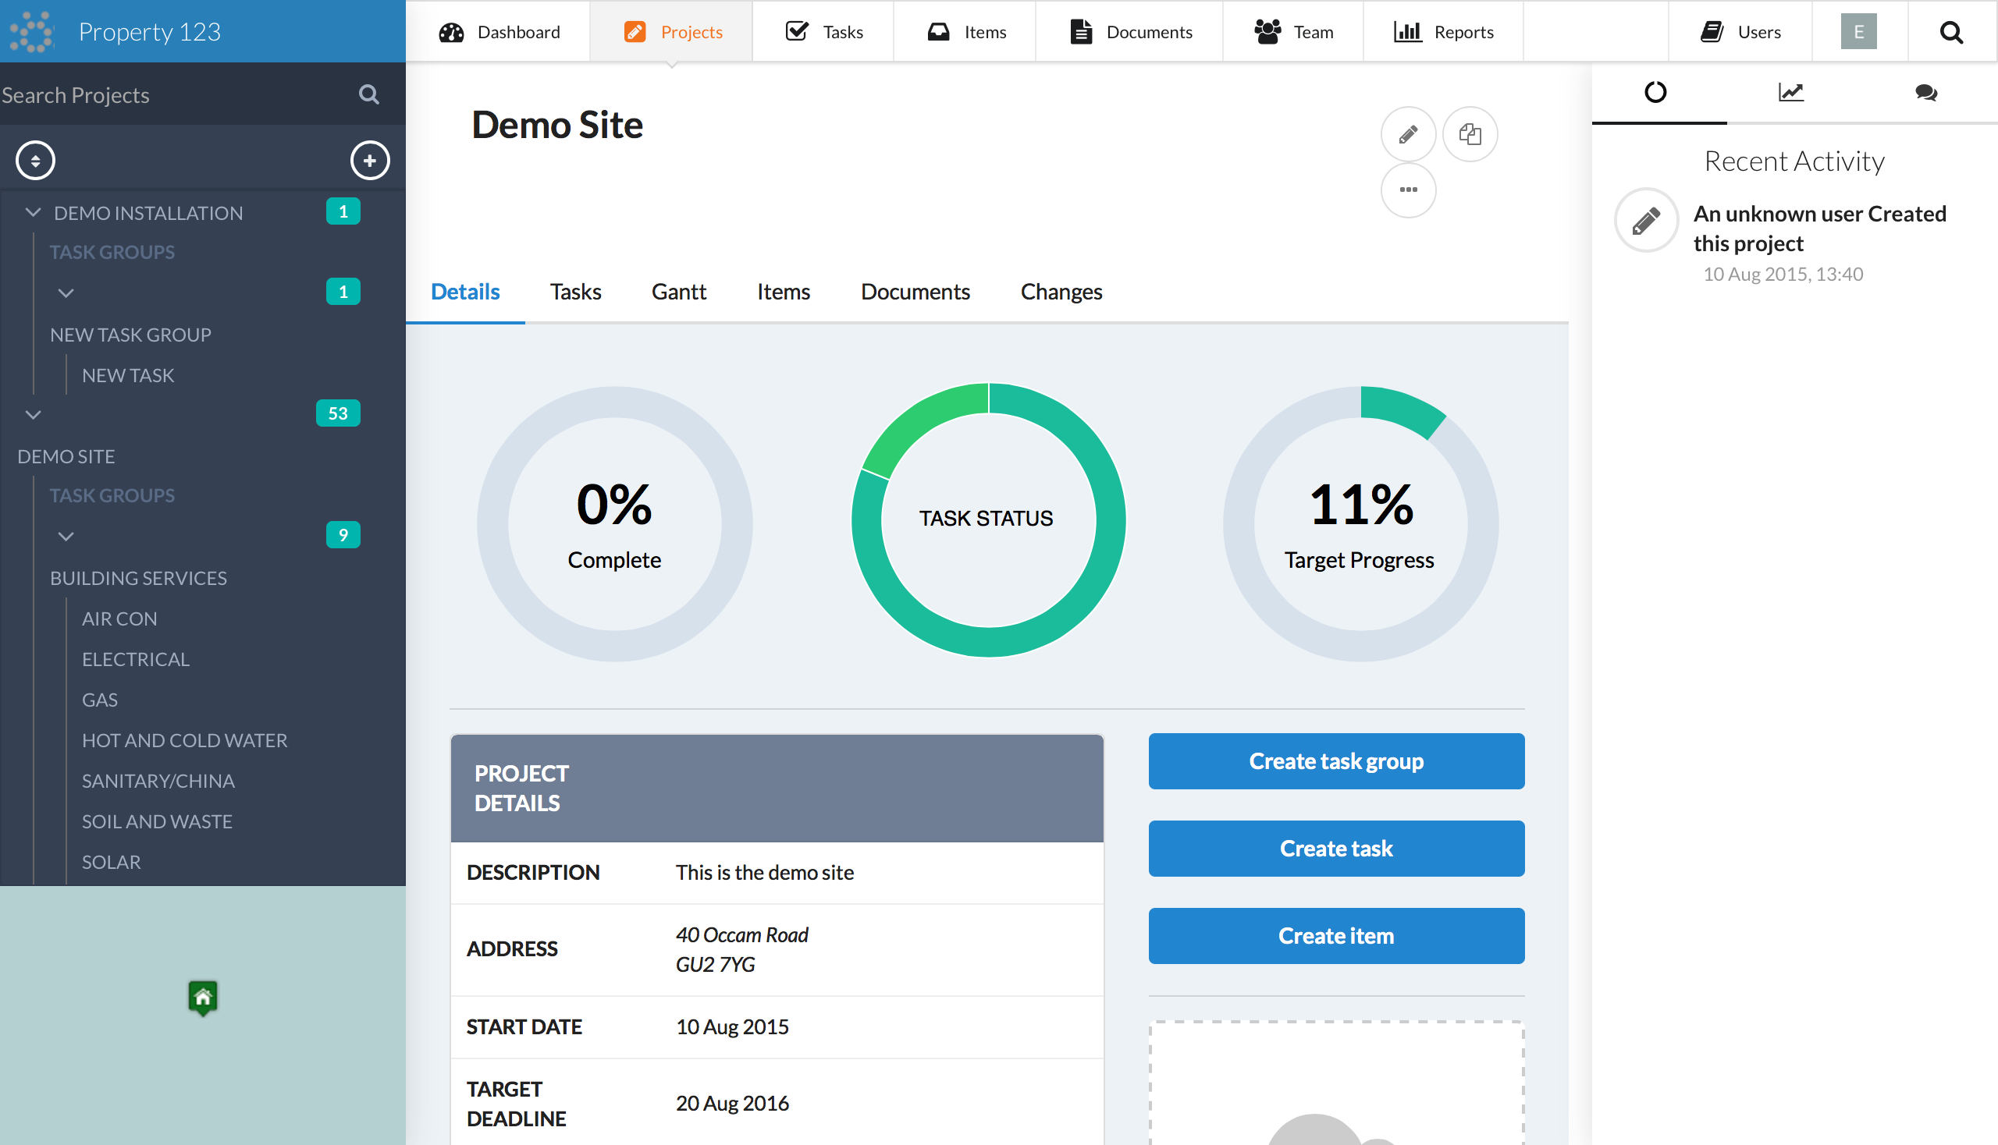1998x1145 pixels.
Task: Click the pencil icon beside activity entry
Action: [1646, 221]
